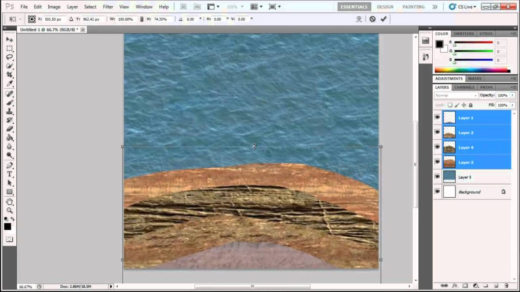Select the Hand tool
This screenshot has width=520, height=292.
[x=9, y=202]
